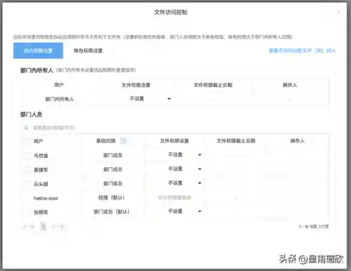Select the blue highlighted permission settings tab
The height and width of the screenshot is (271, 351).
tap(38, 51)
